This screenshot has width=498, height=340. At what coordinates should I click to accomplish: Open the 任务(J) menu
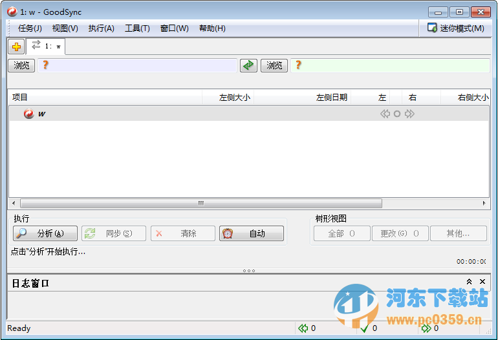30,28
